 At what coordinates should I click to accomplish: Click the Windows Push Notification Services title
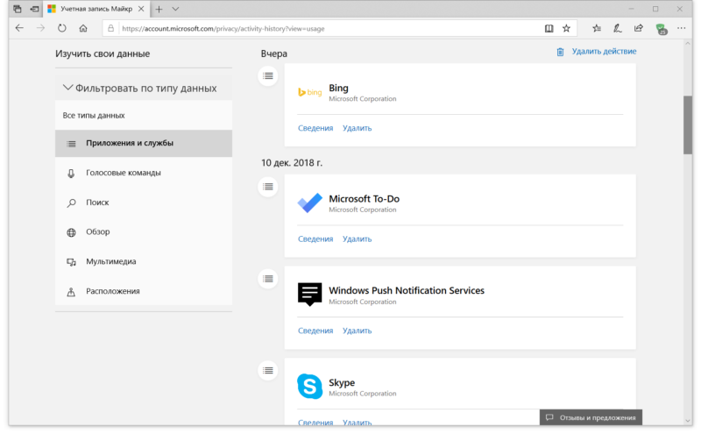tap(407, 291)
